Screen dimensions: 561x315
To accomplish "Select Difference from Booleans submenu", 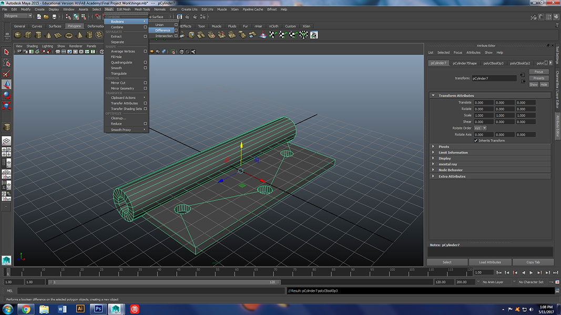I will pos(163,30).
